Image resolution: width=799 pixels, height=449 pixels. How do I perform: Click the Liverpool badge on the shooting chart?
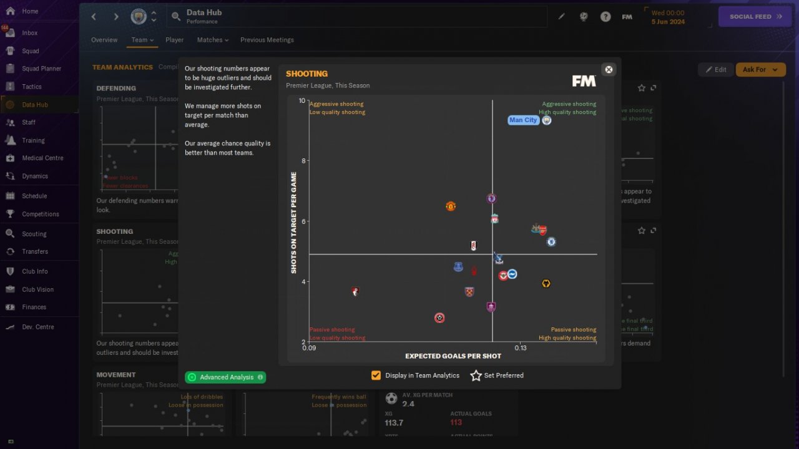click(x=494, y=219)
